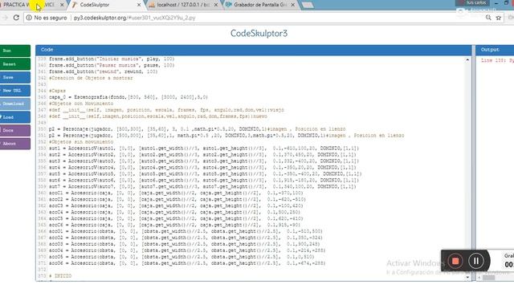Image resolution: width=514 pixels, height=289 pixels.
Task: Click line 366 'accO1 = Accesorio'
Action: coord(186,231)
